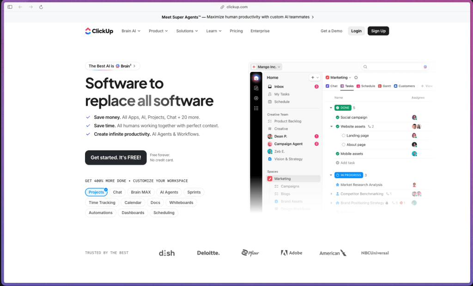Click the link icon in address bar
The width and height of the screenshot is (473, 286).
(222, 7)
